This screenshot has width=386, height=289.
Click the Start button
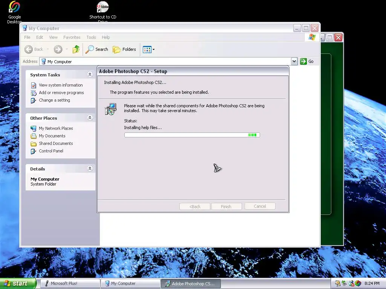[18, 284]
